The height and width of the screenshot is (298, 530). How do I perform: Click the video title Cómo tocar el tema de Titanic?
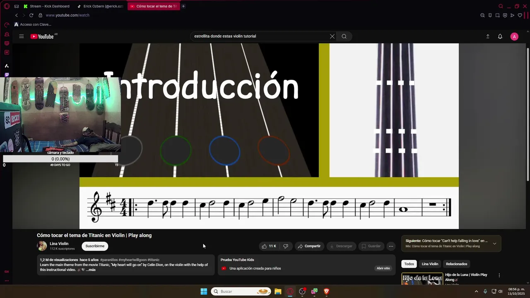tap(94, 235)
